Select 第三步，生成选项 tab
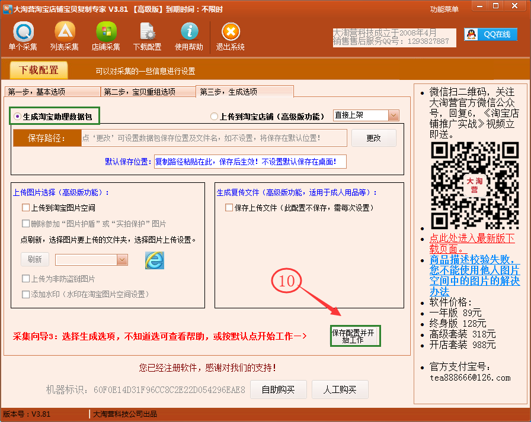Image resolution: width=531 pixels, height=422 pixels. point(245,91)
